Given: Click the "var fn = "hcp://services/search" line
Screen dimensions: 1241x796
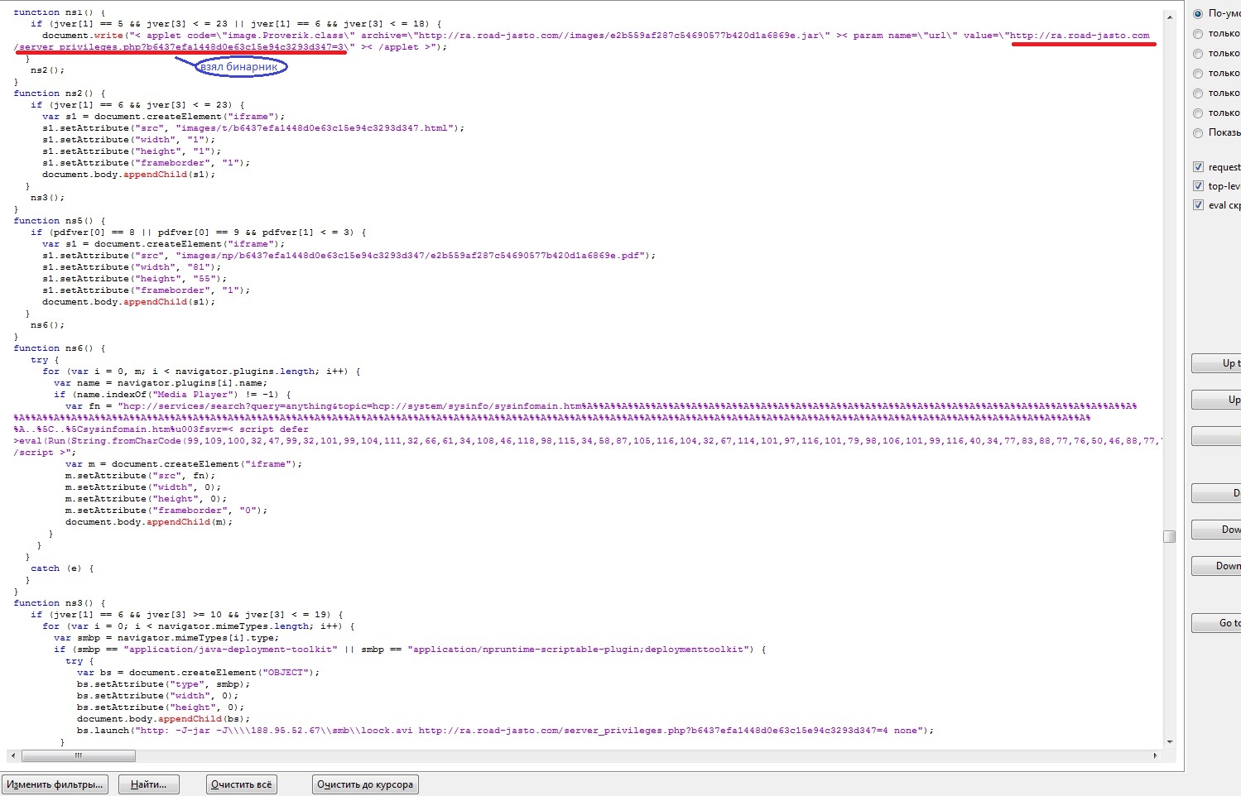Looking at the screenshot, I should (x=601, y=406).
